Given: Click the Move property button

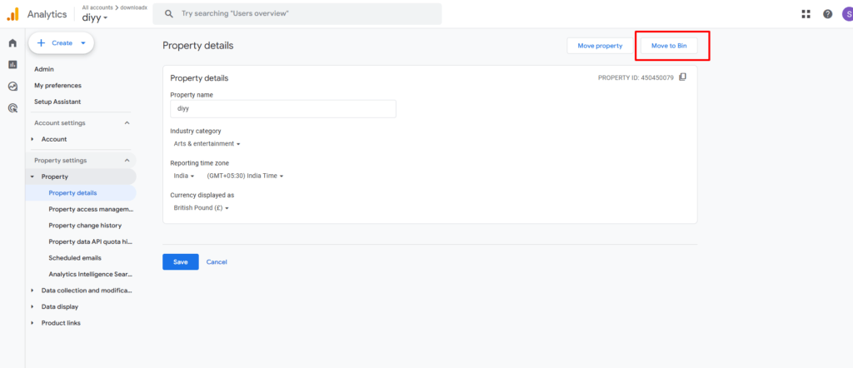Looking at the screenshot, I should [600, 46].
